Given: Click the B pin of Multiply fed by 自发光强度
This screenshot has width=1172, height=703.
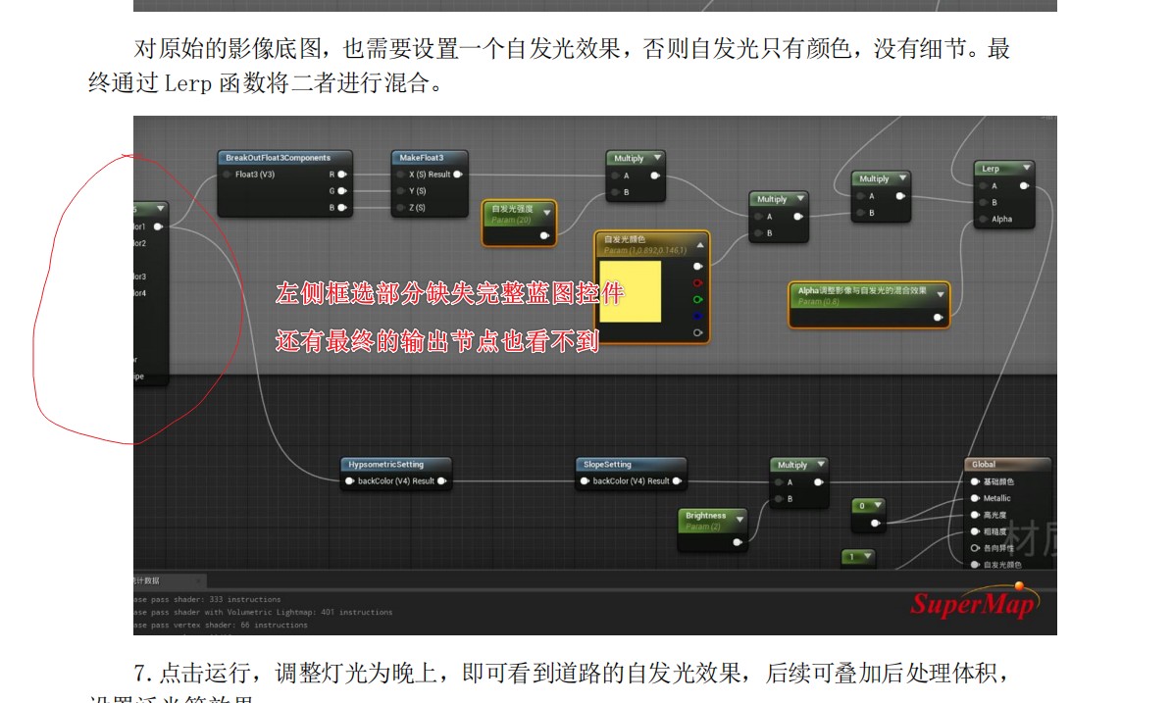Looking at the screenshot, I should point(615,192).
